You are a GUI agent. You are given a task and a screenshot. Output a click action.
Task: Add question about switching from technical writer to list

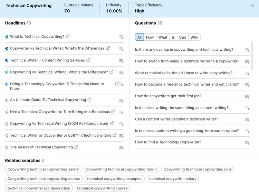point(247,62)
